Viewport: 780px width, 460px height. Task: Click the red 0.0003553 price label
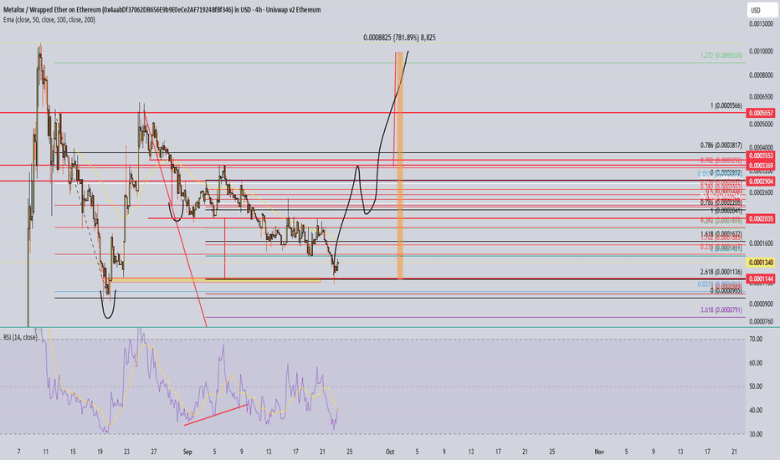pos(761,156)
